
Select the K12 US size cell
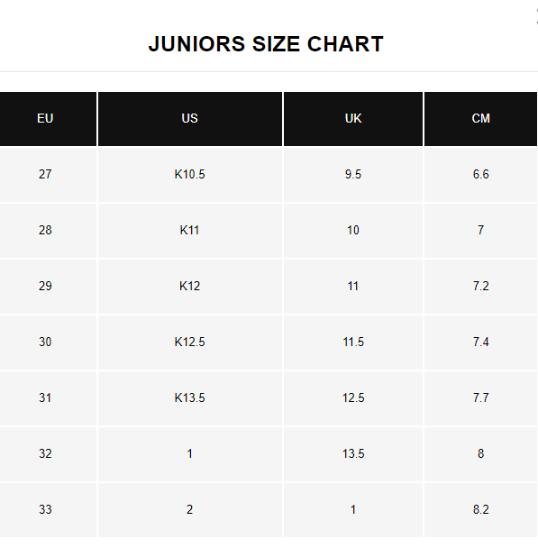[190, 287]
